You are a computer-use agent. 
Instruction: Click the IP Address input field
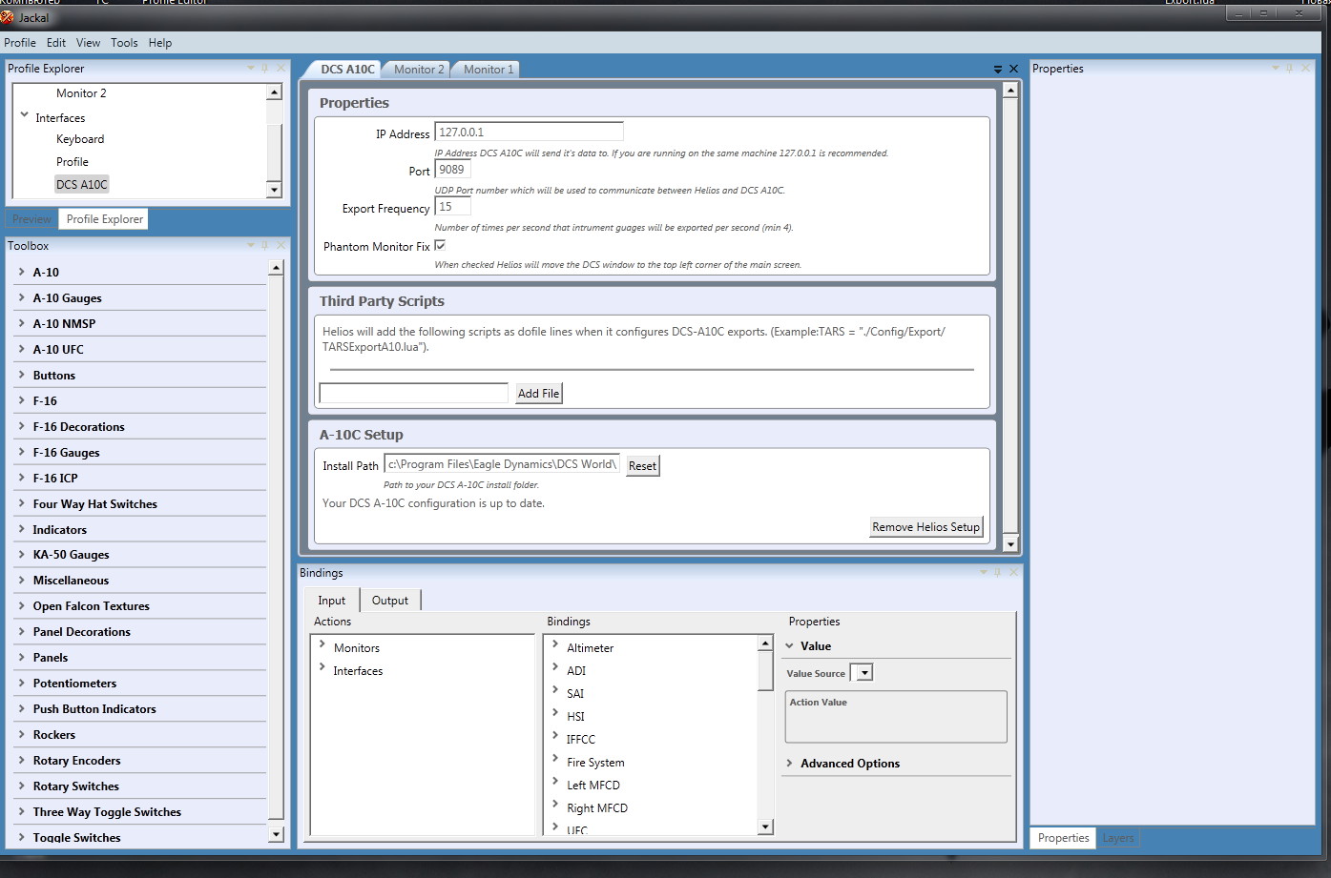[x=529, y=132]
